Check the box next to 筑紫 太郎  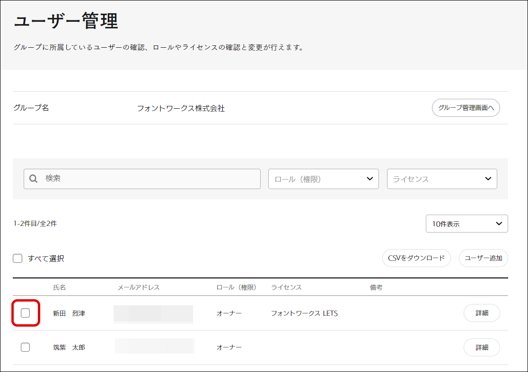(x=26, y=347)
